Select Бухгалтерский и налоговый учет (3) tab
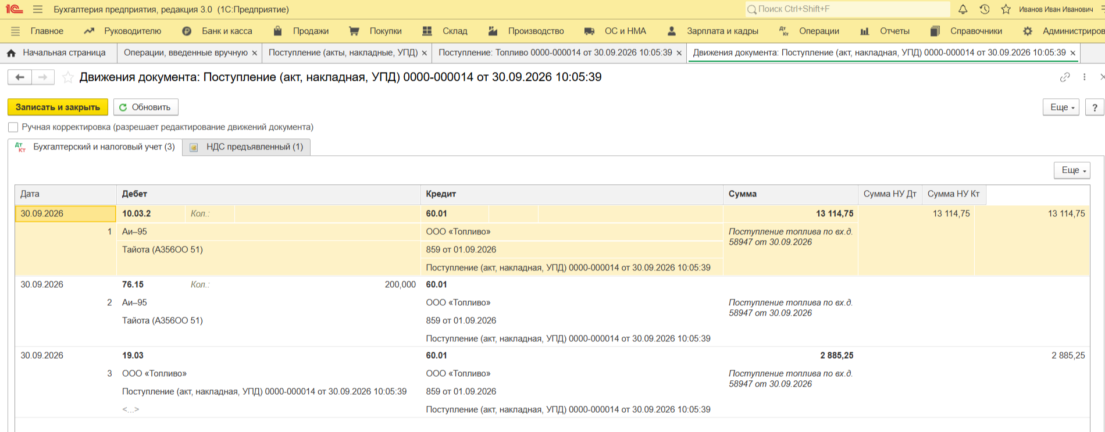The image size is (1105, 432). click(x=95, y=147)
